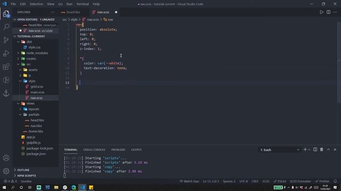Click the CRLF line ending indicator
Screen dimensions: 341x191
(255, 181)
